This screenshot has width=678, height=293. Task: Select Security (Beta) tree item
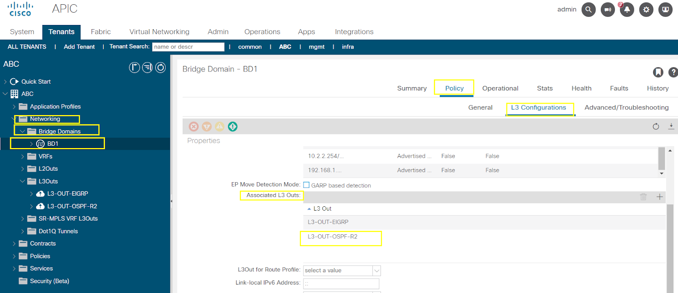50,281
